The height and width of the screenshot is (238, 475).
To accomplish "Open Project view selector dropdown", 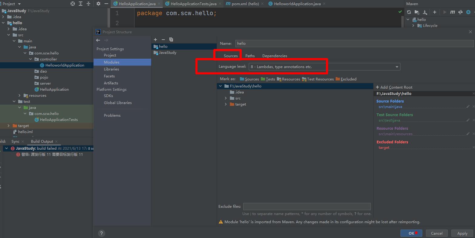I will click(x=19, y=4).
